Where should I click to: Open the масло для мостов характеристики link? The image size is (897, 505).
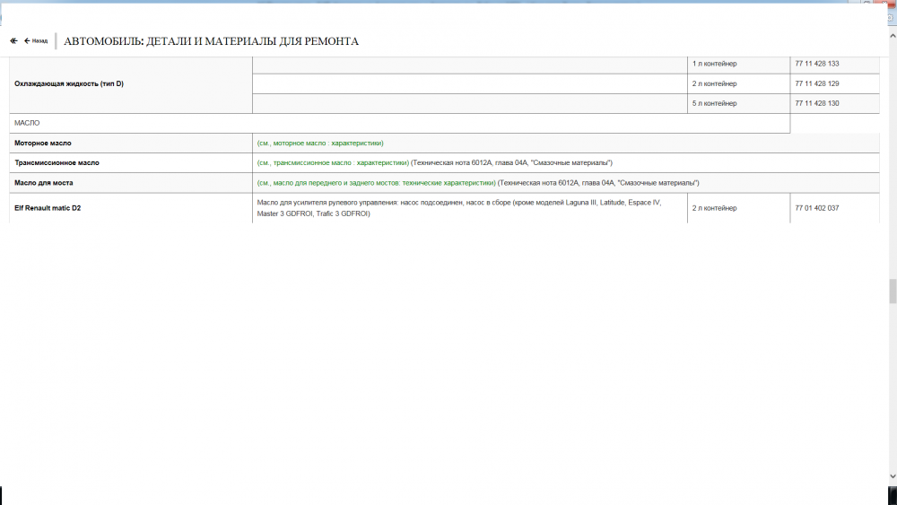pos(377,183)
